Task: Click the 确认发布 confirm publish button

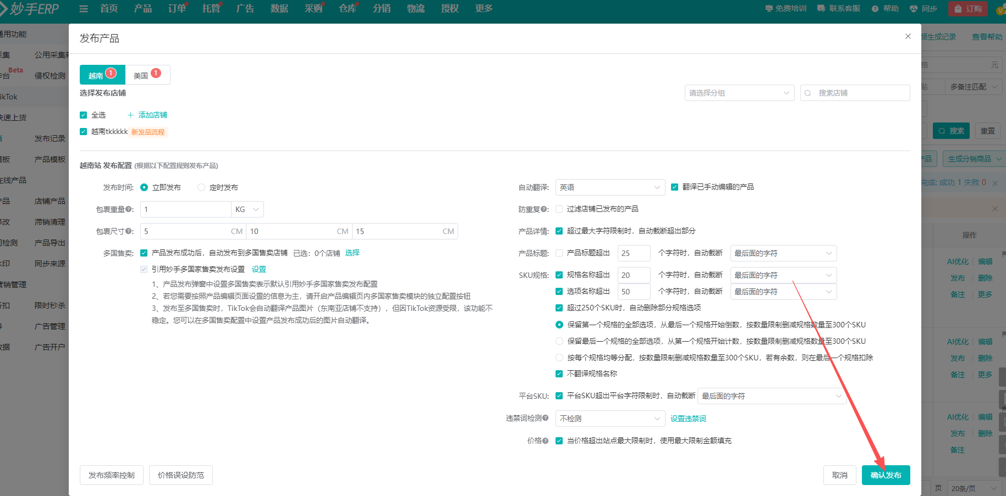Action: (886, 475)
